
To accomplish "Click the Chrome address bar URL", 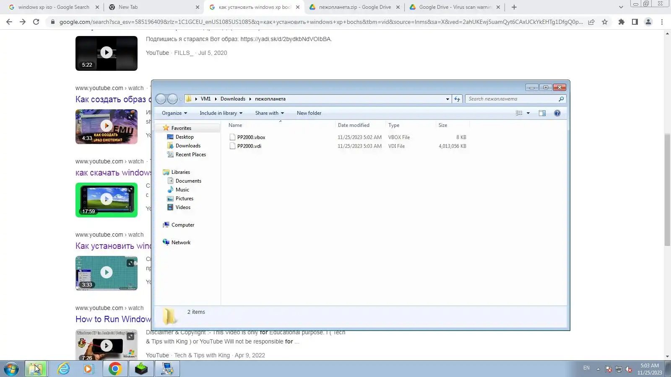I will (321, 22).
